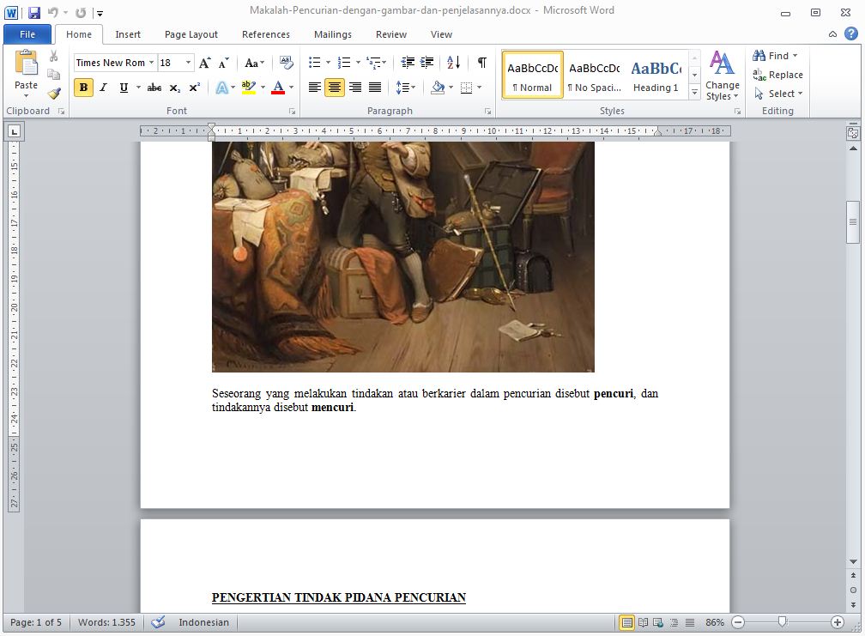Click the painting image in document
The width and height of the screenshot is (865, 636).
(x=403, y=257)
